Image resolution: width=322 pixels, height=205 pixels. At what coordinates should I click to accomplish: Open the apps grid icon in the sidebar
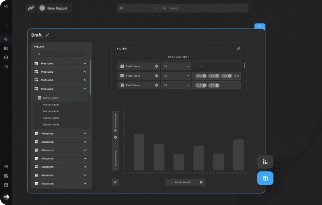6,167
